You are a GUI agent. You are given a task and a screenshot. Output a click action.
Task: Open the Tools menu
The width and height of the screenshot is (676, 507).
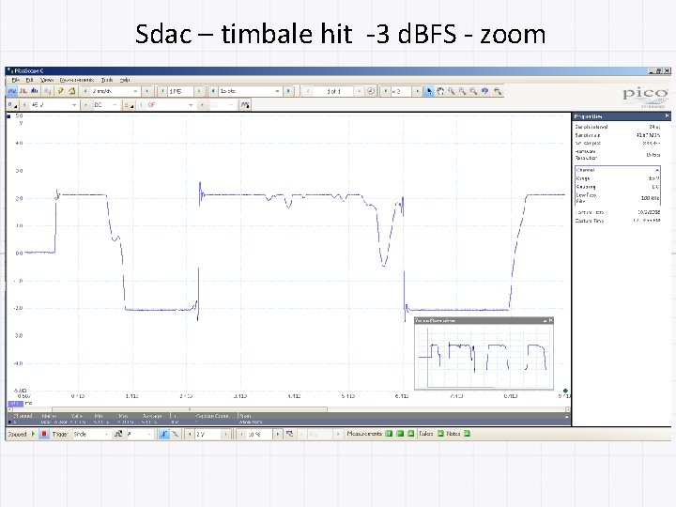coord(106,80)
